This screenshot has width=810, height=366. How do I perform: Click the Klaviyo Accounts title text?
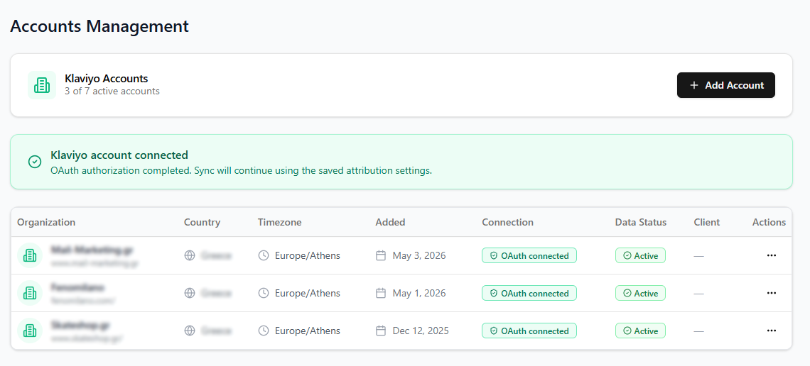point(107,78)
